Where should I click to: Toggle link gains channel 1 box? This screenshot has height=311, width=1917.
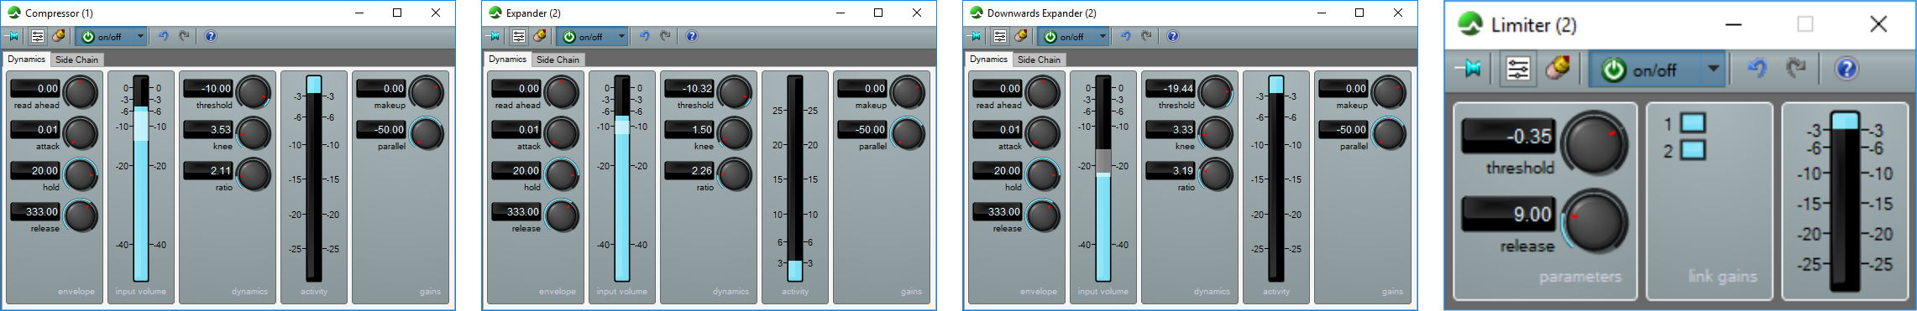point(1694,123)
